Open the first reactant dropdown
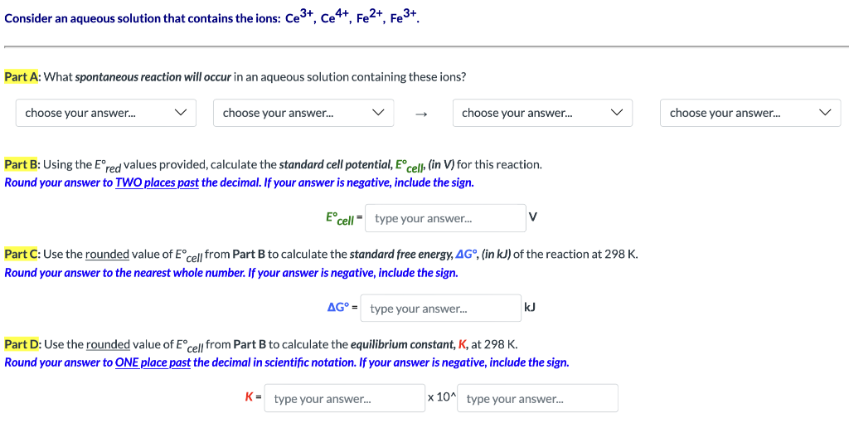 [x=106, y=113]
